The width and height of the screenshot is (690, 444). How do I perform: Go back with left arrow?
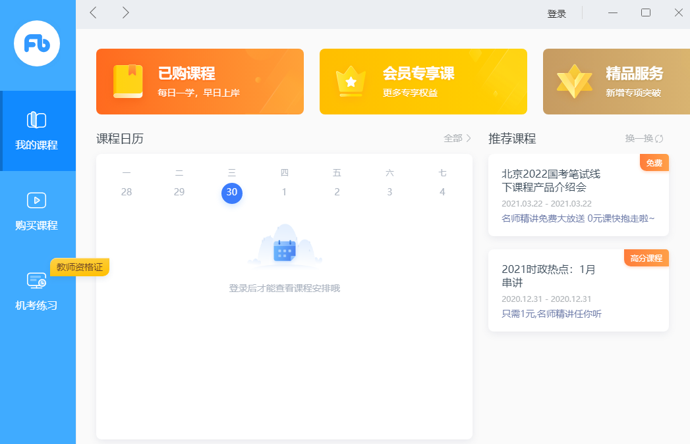(93, 12)
